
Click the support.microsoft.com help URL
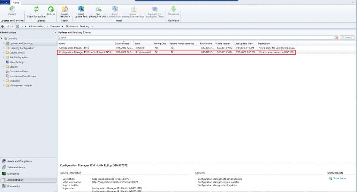[115, 182]
